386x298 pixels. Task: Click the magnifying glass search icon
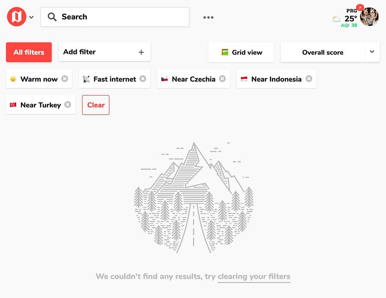click(52, 17)
